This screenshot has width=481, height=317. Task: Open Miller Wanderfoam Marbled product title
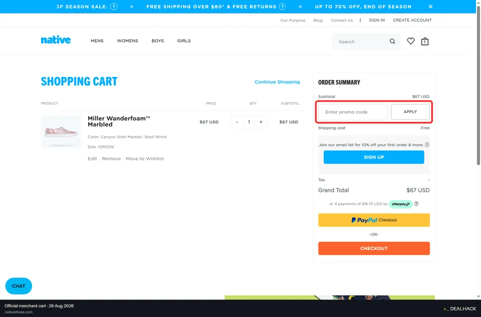(119, 121)
